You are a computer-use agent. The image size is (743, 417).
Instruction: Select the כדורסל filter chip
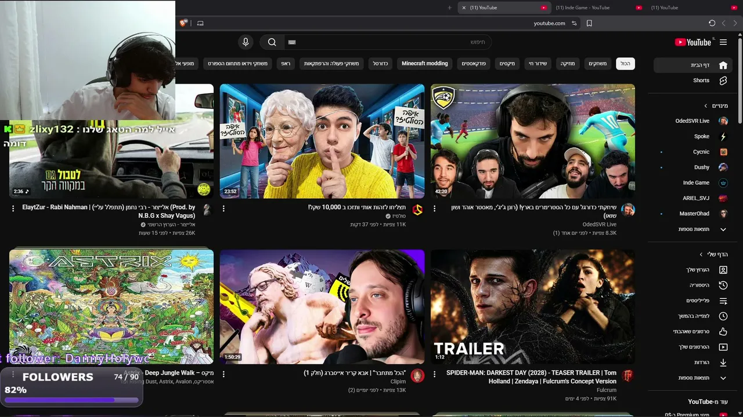click(380, 63)
